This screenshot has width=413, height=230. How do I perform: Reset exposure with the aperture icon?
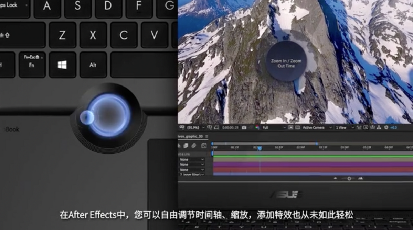[x=386, y=127]
